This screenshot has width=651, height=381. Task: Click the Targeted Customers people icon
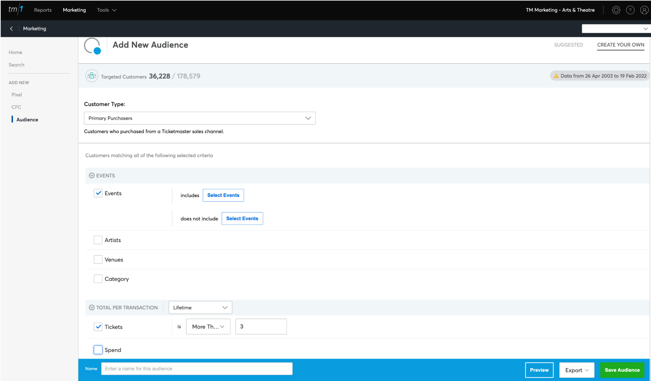92,76
